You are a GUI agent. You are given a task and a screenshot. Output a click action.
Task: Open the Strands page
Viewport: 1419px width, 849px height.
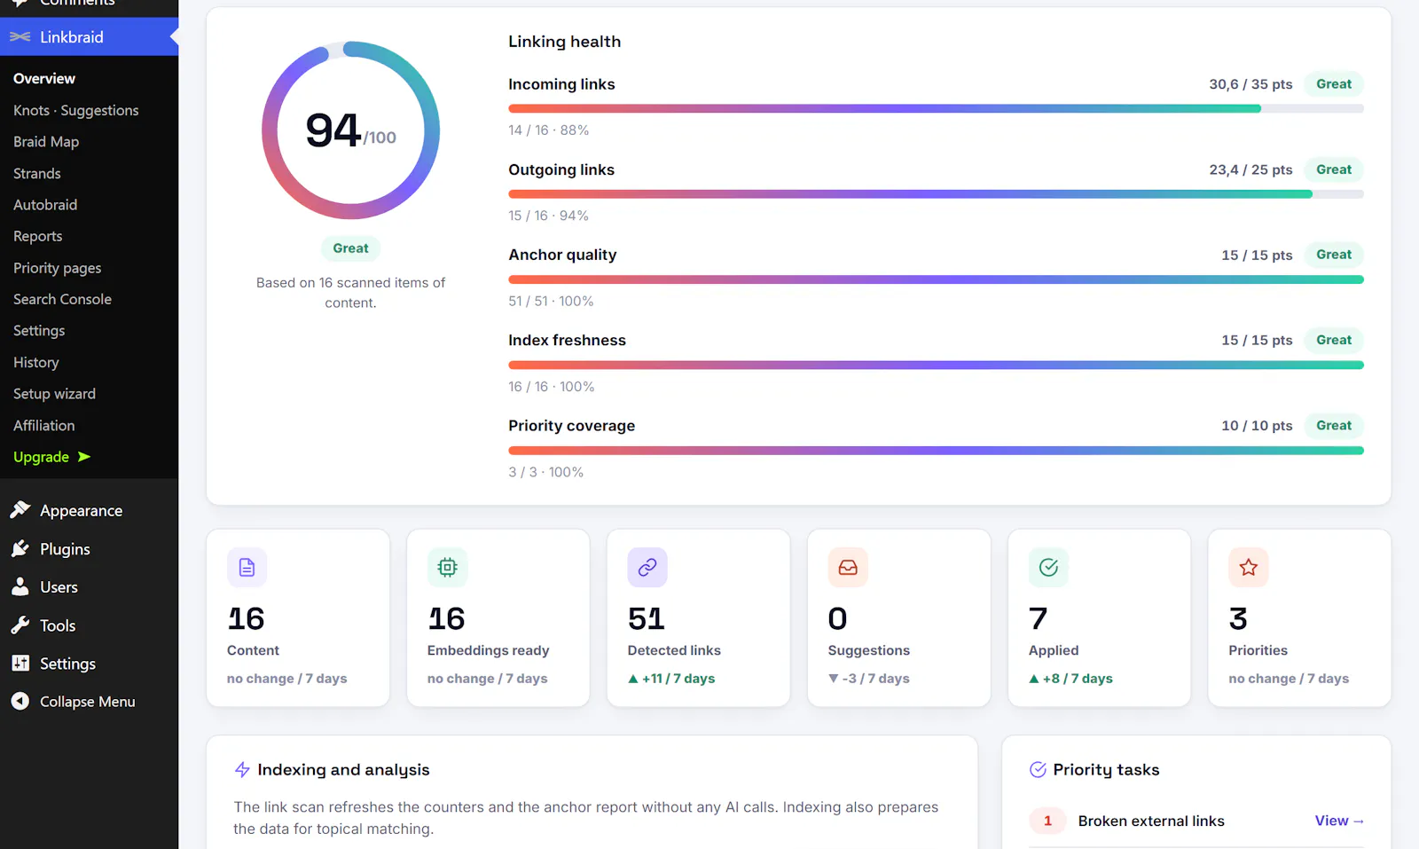click(x=37, y=173)
